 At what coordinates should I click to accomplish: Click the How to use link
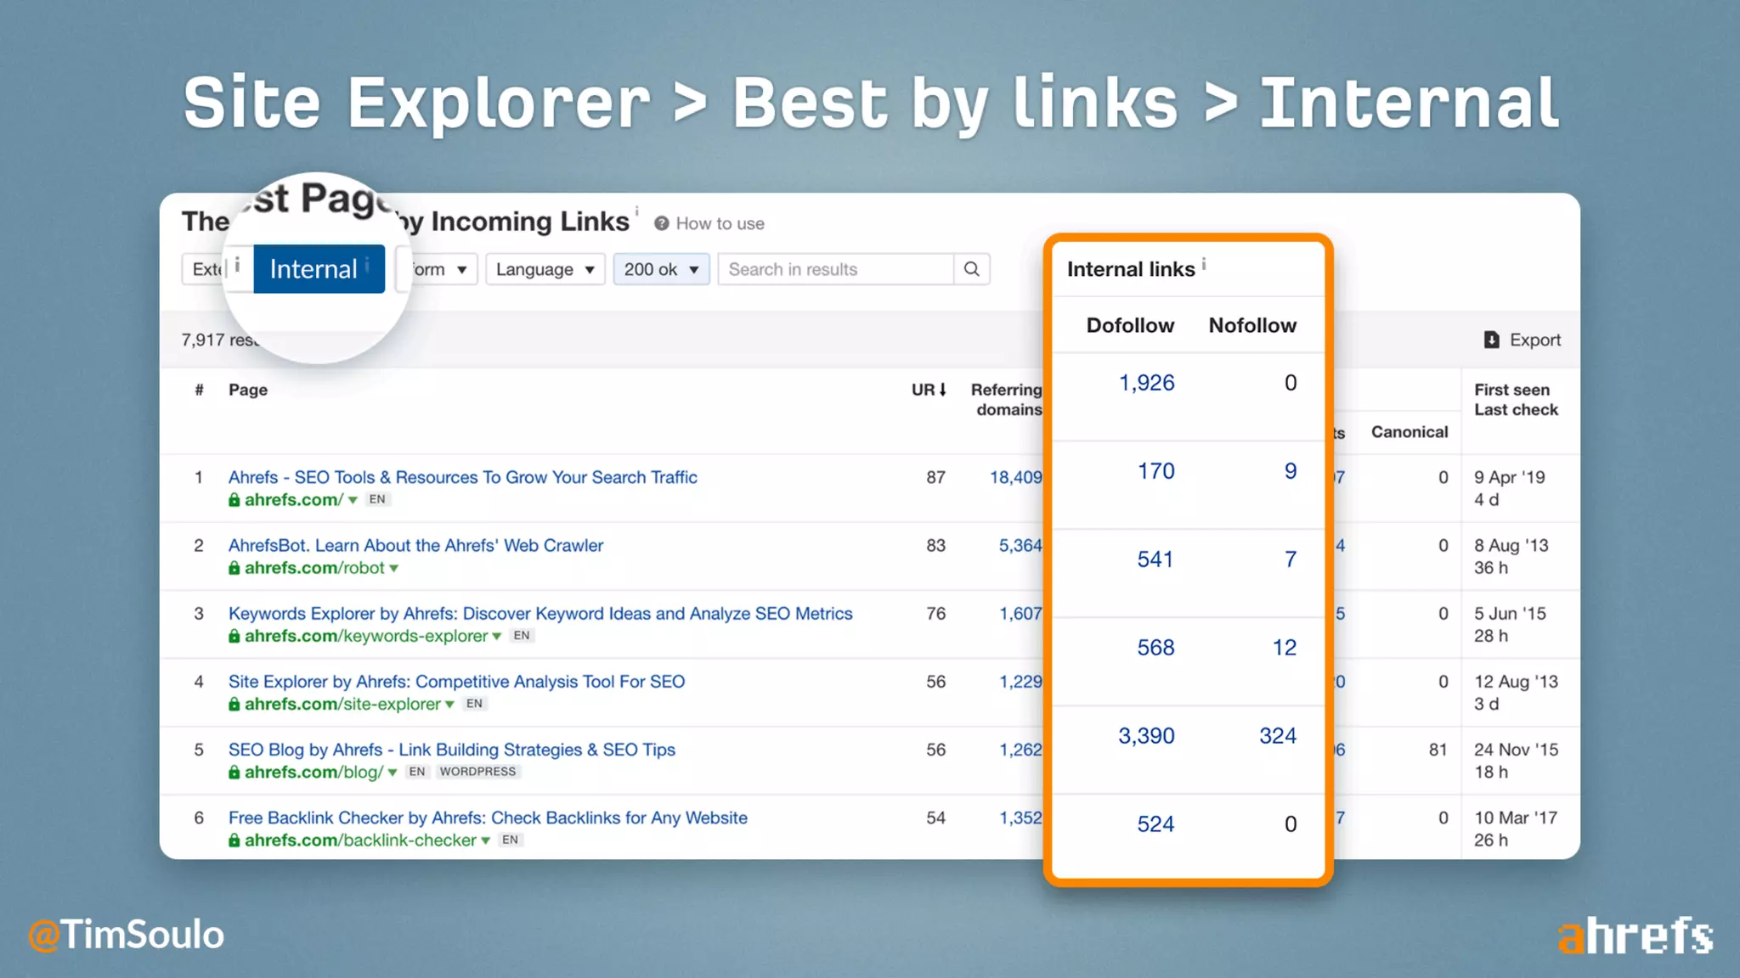pyautogui.click(x=720, y=223)
